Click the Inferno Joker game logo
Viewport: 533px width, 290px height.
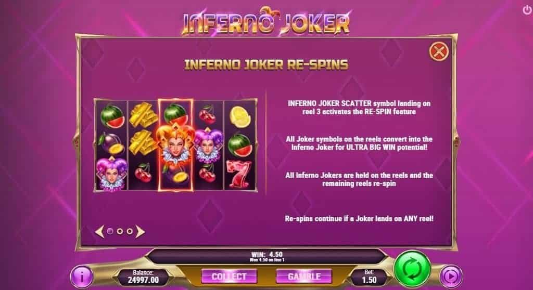(266, 21)
